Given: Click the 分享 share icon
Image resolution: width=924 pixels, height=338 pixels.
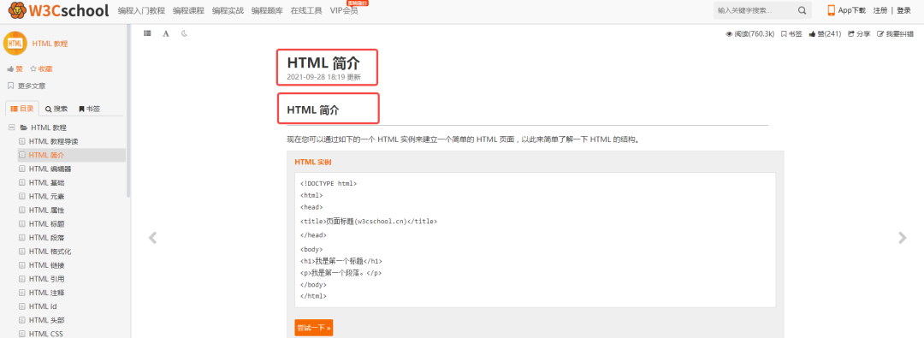Looking at the screenshot, I should (859, 33).
